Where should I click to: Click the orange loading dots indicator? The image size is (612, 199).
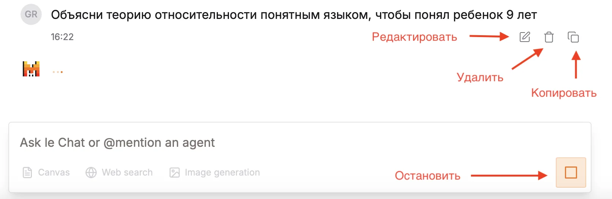point(58,72)
